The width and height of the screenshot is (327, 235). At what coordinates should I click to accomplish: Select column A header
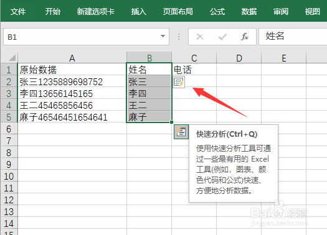(72, 58)
